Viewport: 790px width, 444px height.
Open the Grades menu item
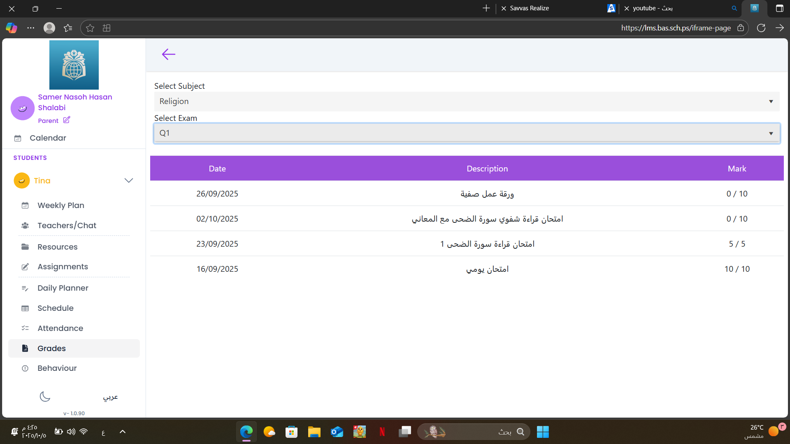click(51, 348)
